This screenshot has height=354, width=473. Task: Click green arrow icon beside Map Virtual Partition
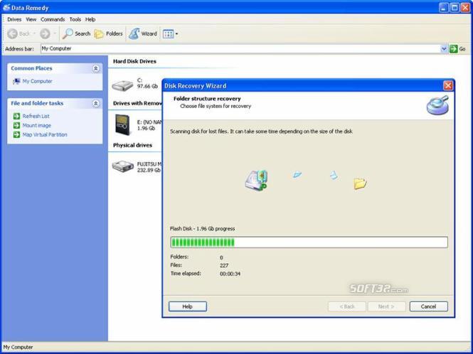(x=16, y=135)
